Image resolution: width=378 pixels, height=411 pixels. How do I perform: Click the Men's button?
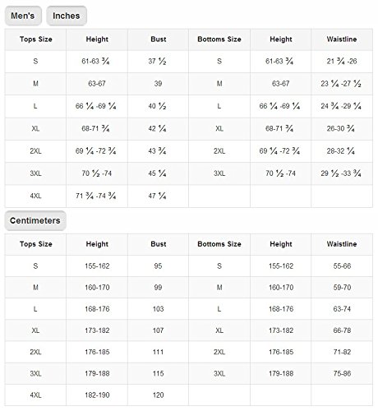[x=23, y=16]
